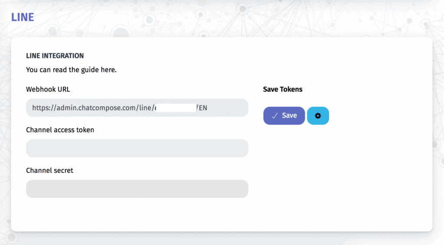
Task: Click the checkmark icon in Save
Action: [274, 116]
